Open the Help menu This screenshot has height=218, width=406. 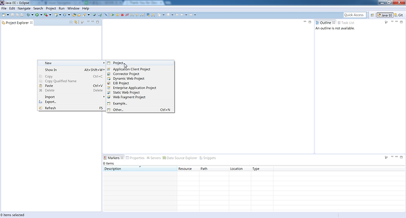tap(86, 8)
